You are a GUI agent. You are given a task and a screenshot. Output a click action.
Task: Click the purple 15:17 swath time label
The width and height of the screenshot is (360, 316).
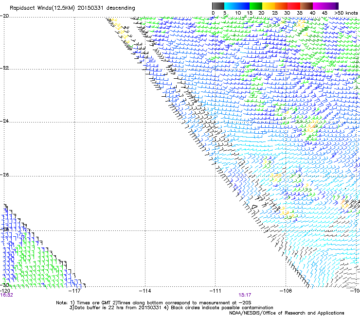pos(245,295)
